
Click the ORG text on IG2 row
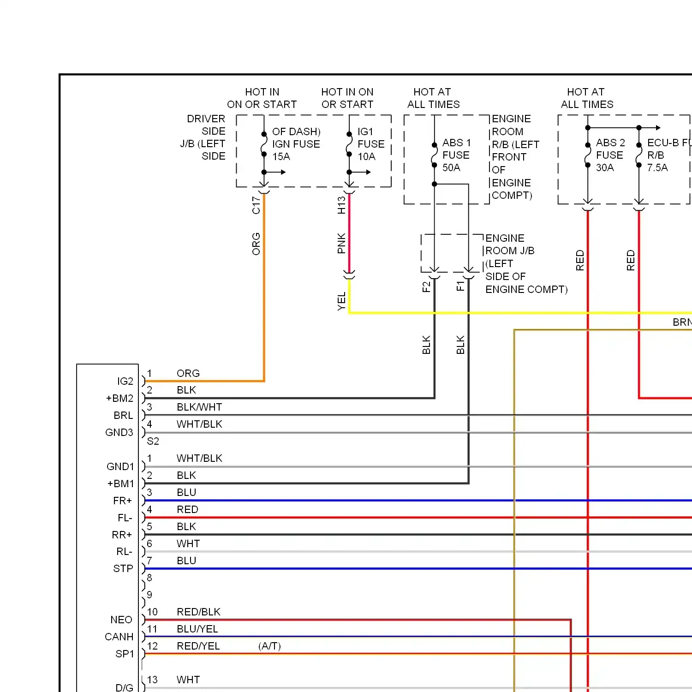pyautogui.click(x=188, y=373)
